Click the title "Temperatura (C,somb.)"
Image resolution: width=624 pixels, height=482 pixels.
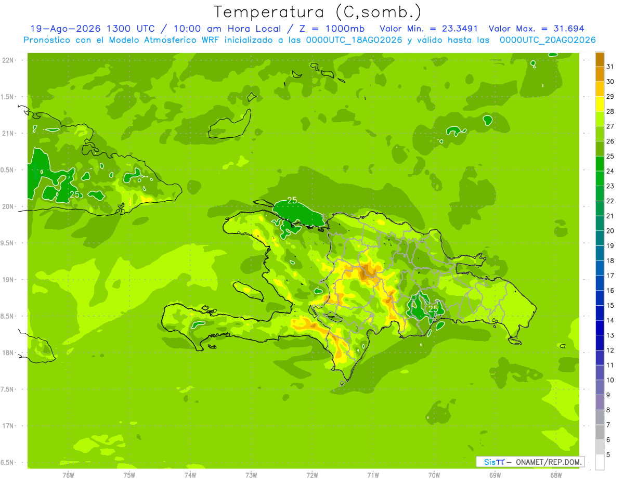(317, 12)
